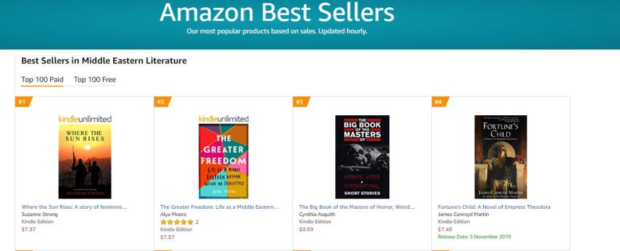Click the Kindle Unlimited logo above Where the Sun Rises
620x251 pixels.
pyautogui.click(x=85, y=119)
